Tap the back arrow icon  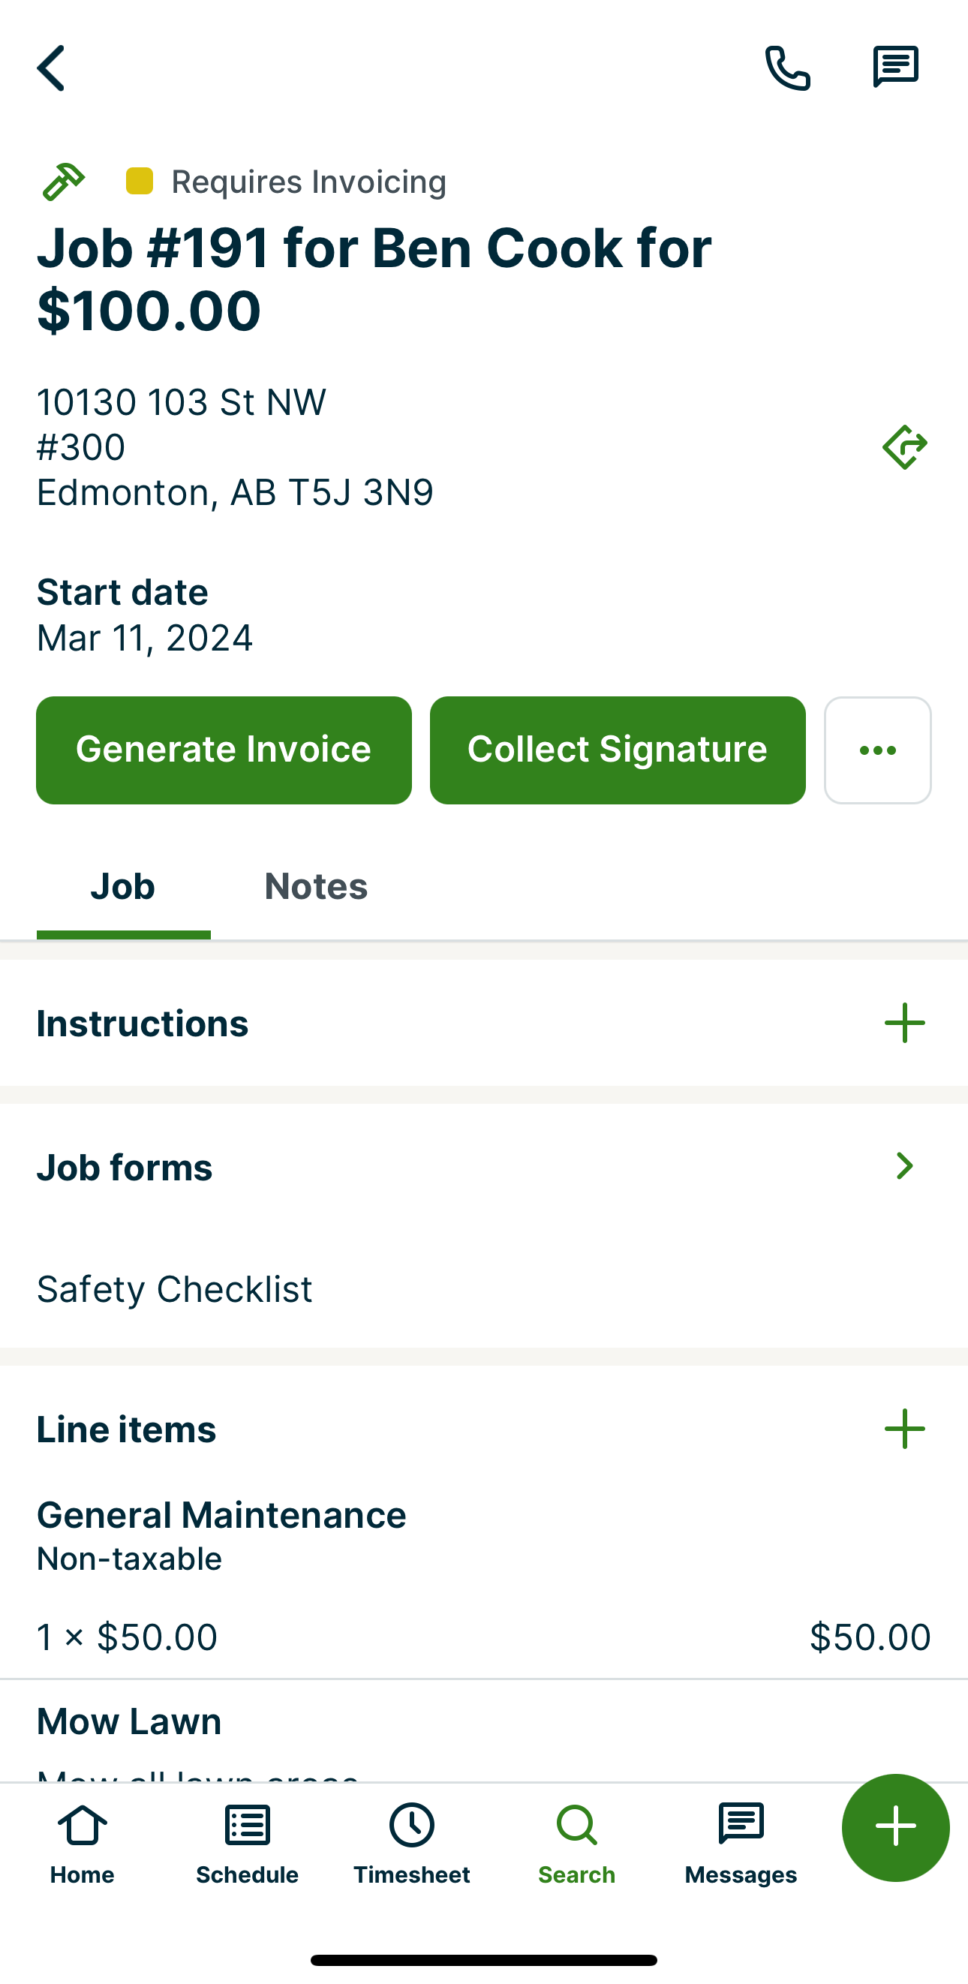pos(51,68)
